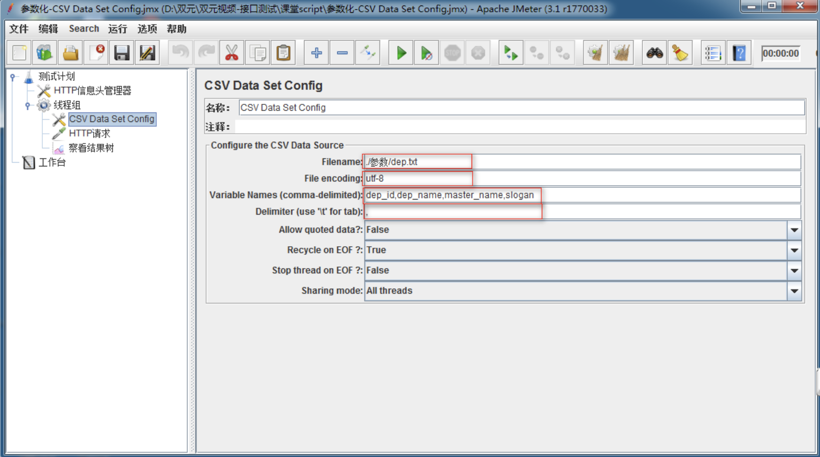Start test with no pauses icon
Screen dimensions: 820x457
coord(427,53)
